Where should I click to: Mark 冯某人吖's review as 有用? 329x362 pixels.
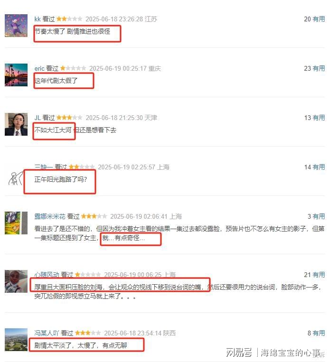click(319, 333)
